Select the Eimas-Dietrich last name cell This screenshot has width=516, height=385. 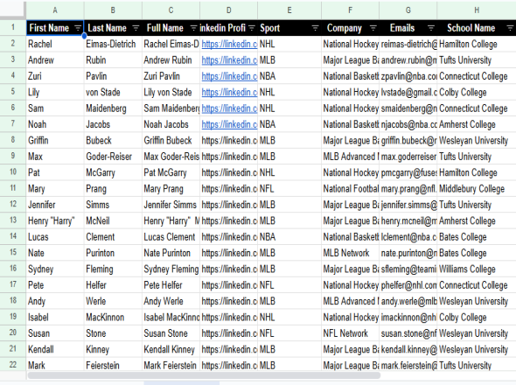113,44
